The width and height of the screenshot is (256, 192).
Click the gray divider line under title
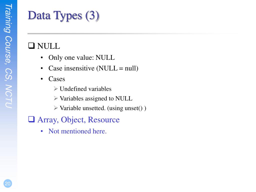click(x=133, y=34)
